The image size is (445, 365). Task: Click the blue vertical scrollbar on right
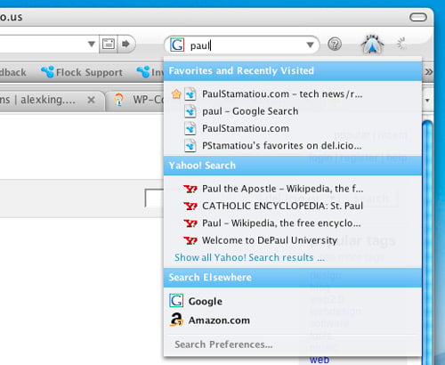[427, 242]
